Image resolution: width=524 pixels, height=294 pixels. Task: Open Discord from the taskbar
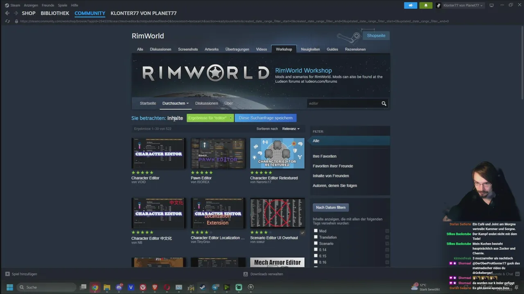119,287
